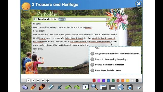The height and width of the screenshot is (92, 163).
Task: Choose the blue color swatch
Action: 108,80
